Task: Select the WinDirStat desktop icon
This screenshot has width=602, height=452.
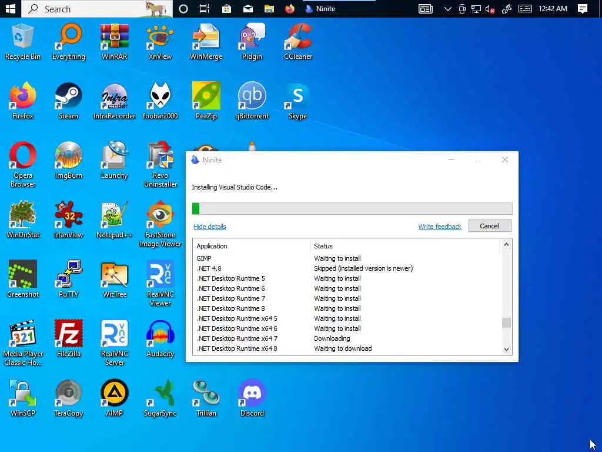Action: tap(23, 220)
